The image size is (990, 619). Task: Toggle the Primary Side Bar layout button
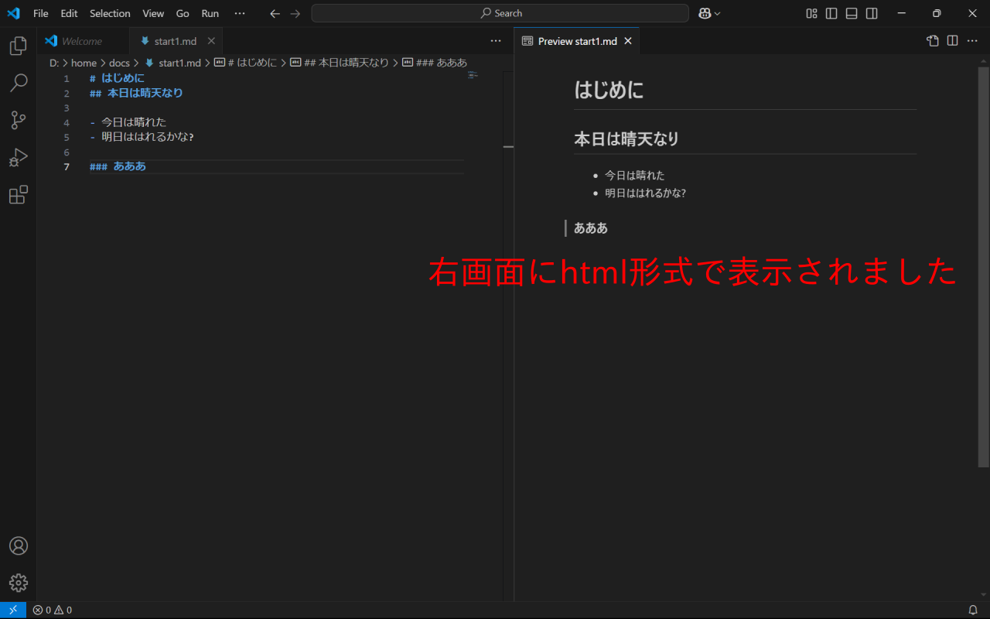pyautogui.click(x=831, y=13)
